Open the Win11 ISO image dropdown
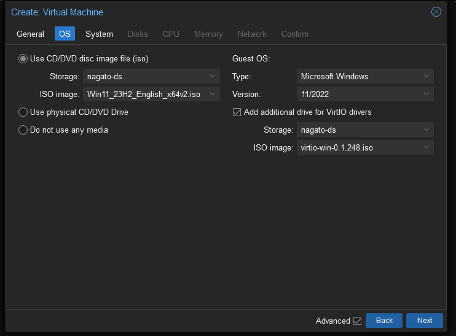Image resolution: width=456 pixels, height=336 pixels. click(213, 94)
